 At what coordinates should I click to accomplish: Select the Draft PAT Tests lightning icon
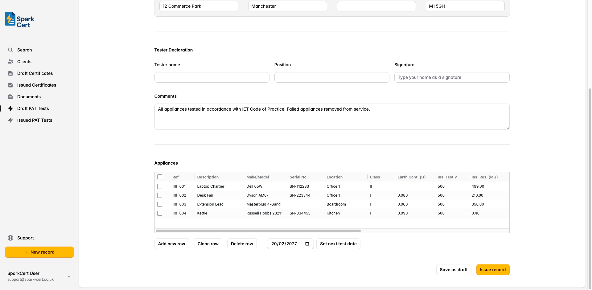click(x=10, y=108)
